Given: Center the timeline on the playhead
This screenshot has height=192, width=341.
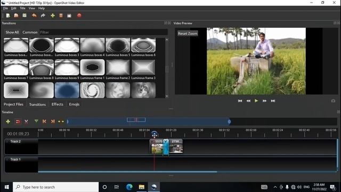Looking at the screenshot, I should (x=61, y=122).
